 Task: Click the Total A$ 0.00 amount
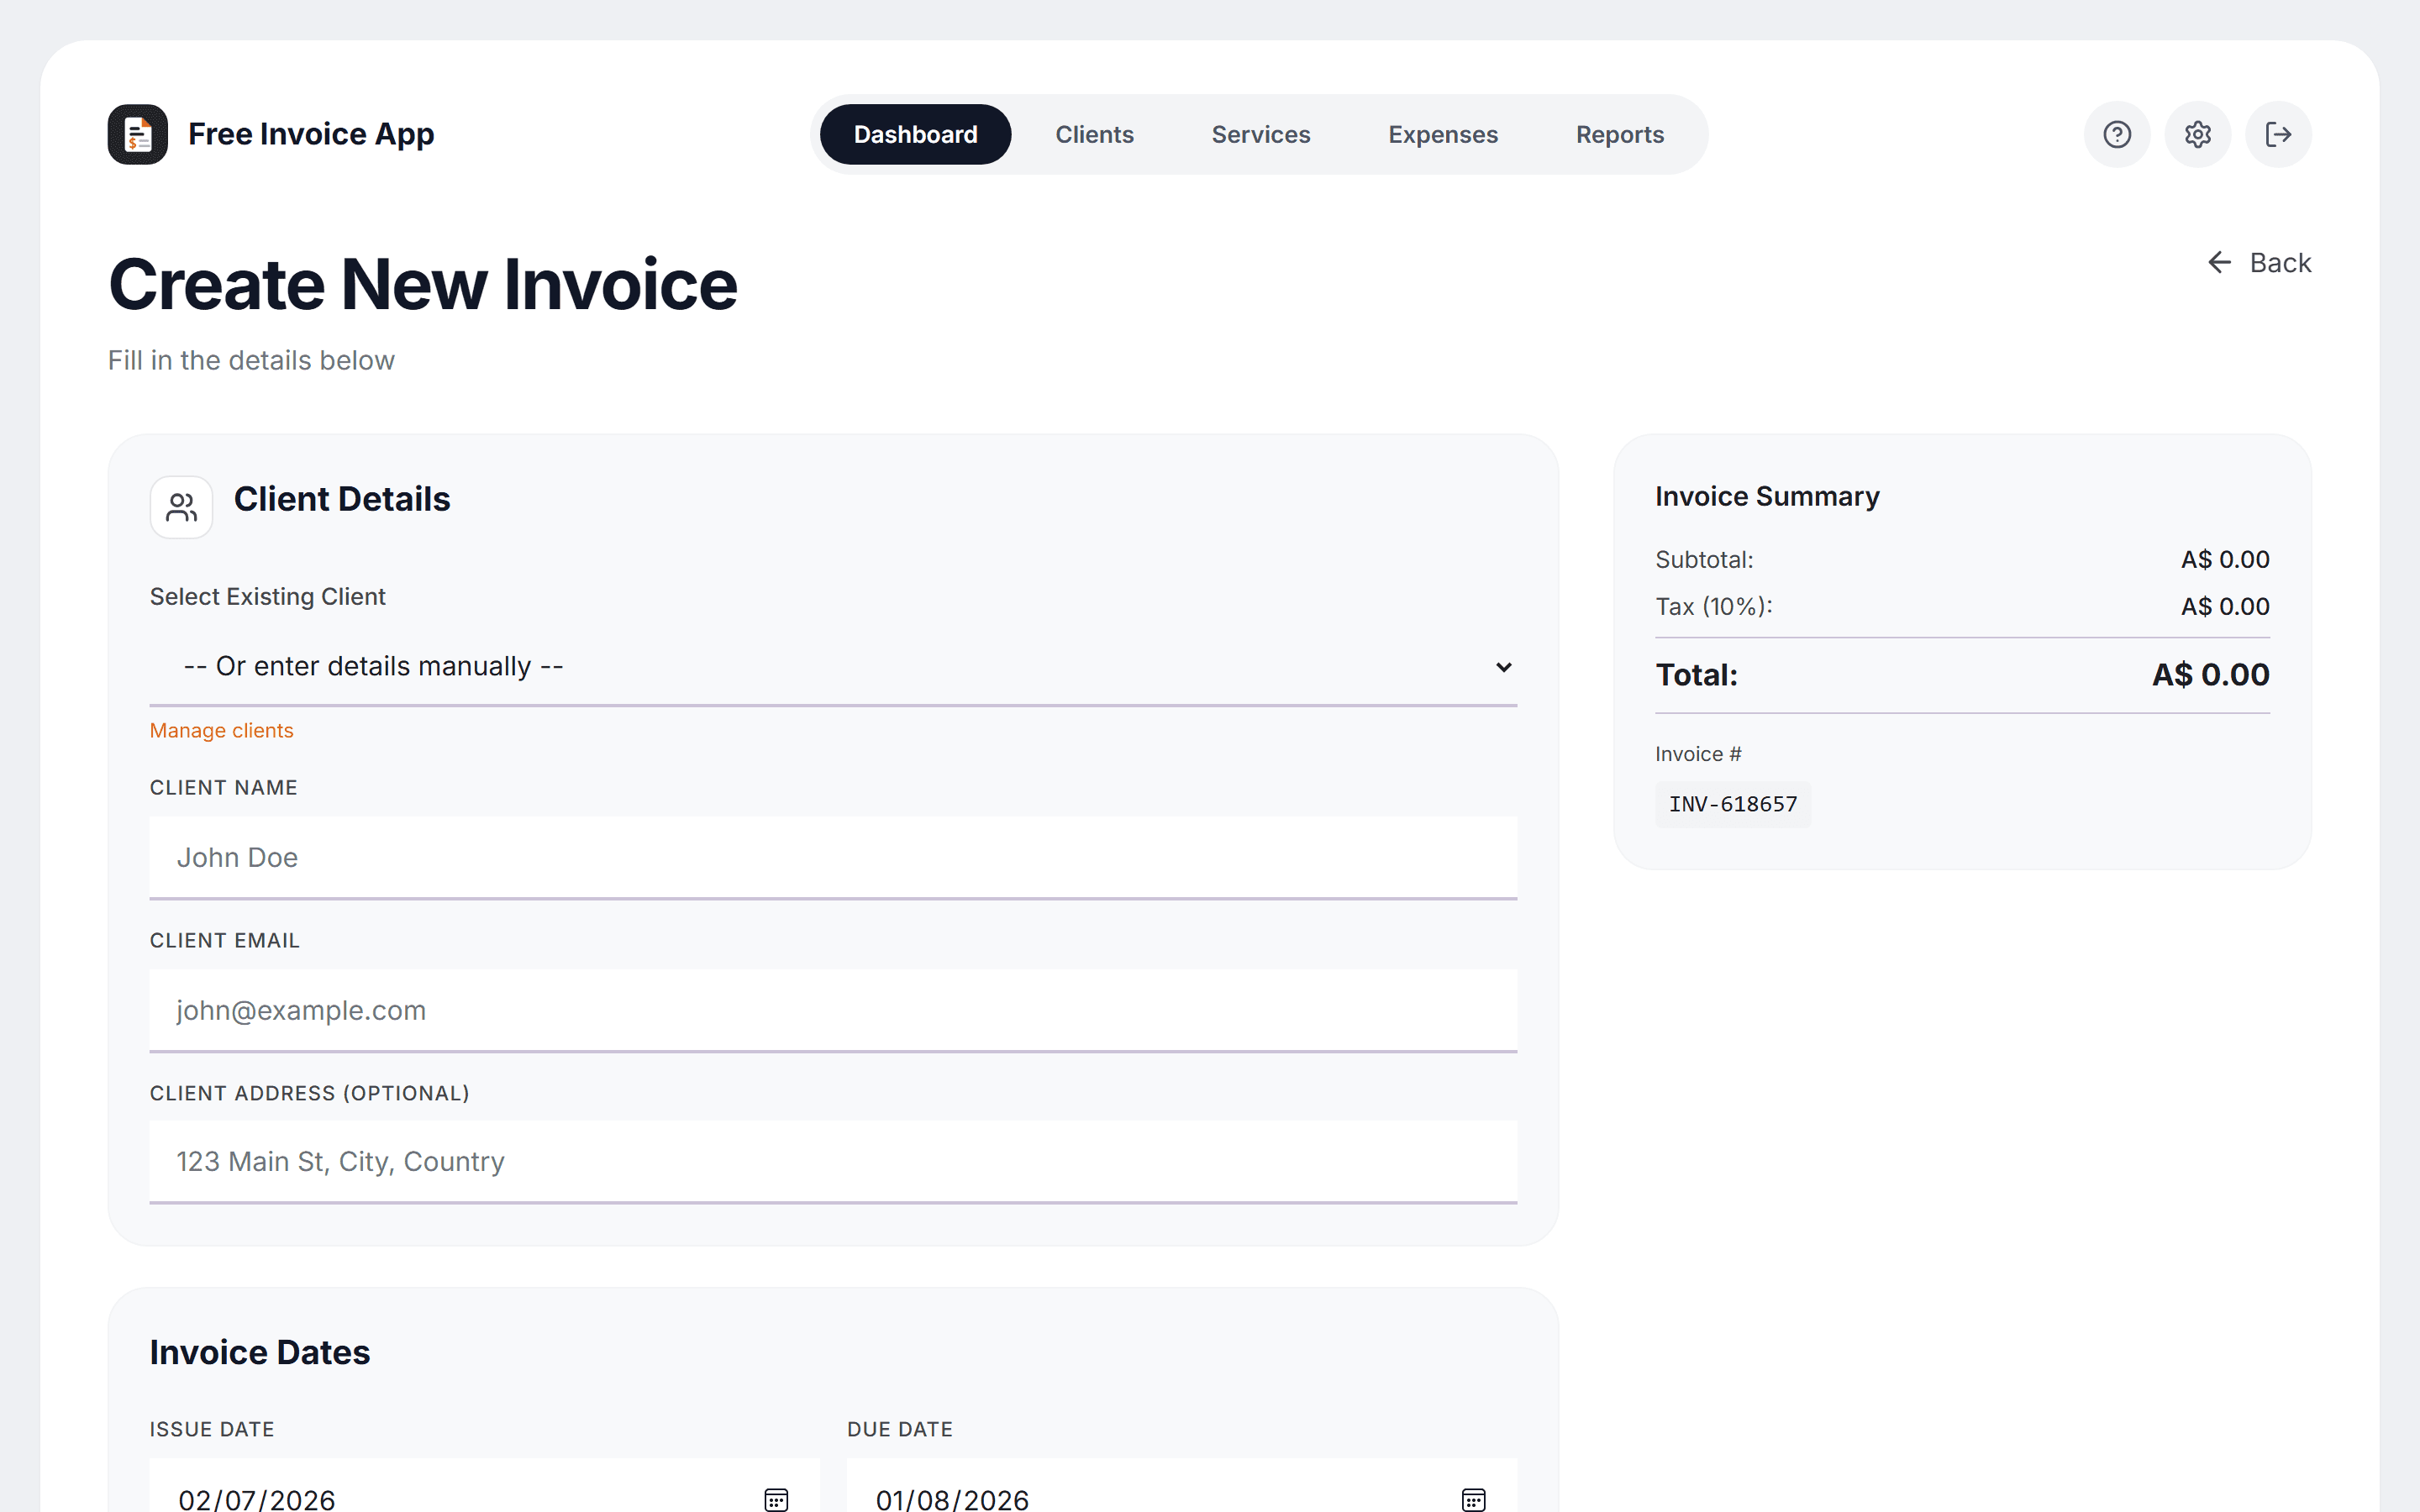click(2210, 675)
